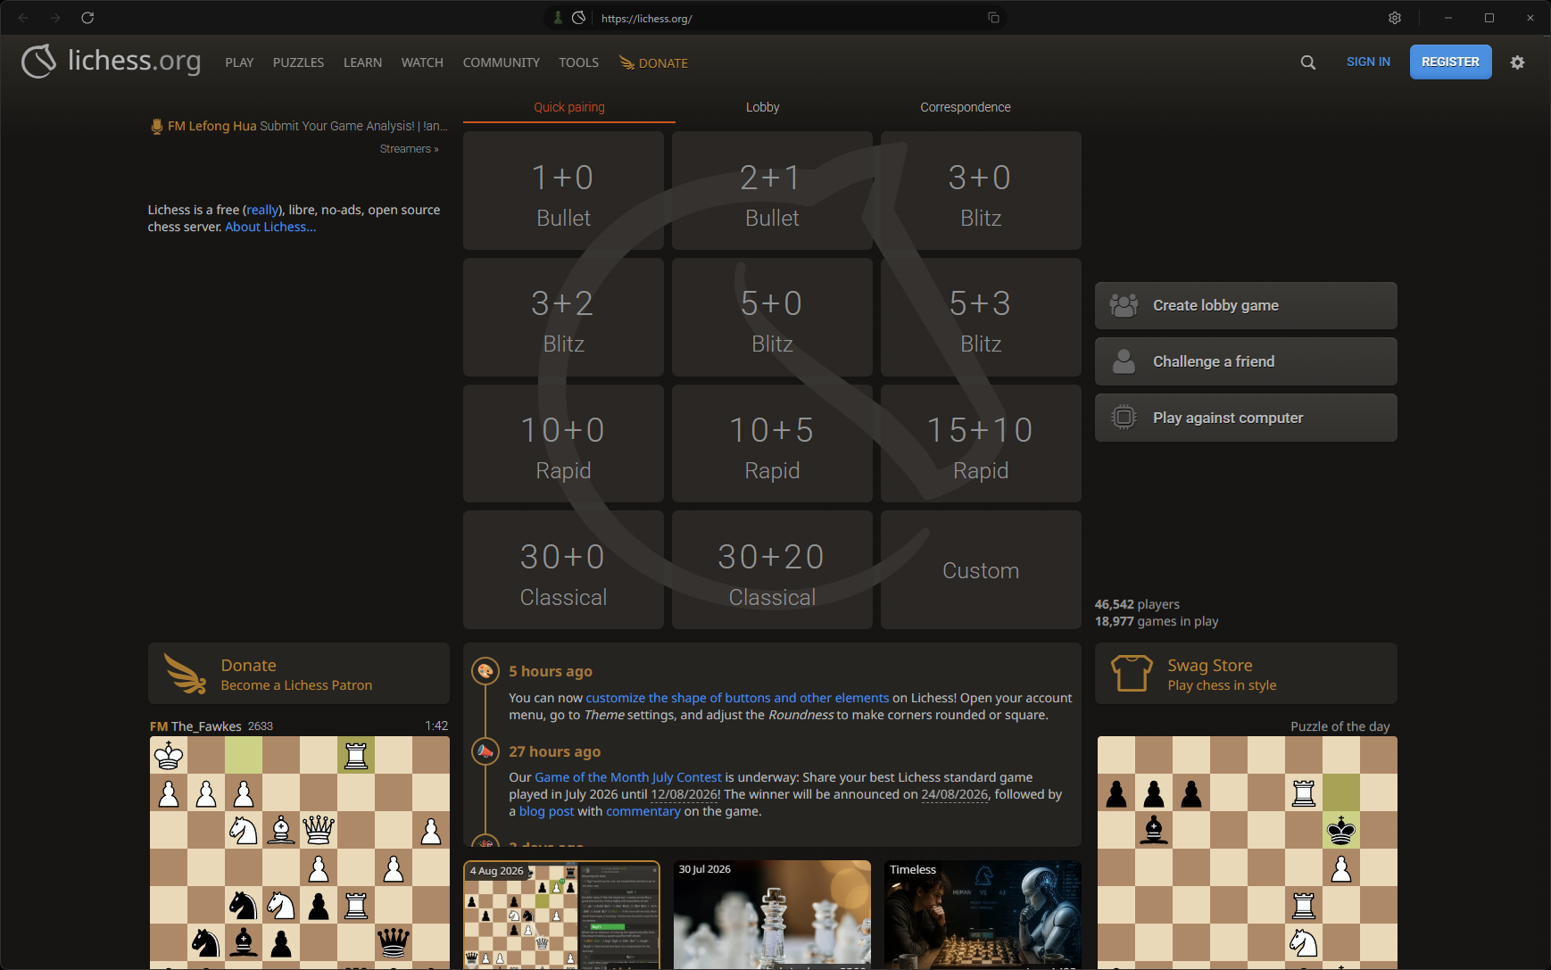This screenshot has height=970, width=1551.
Task: Click the browser reload icon
Action: [x=87, y=18]
